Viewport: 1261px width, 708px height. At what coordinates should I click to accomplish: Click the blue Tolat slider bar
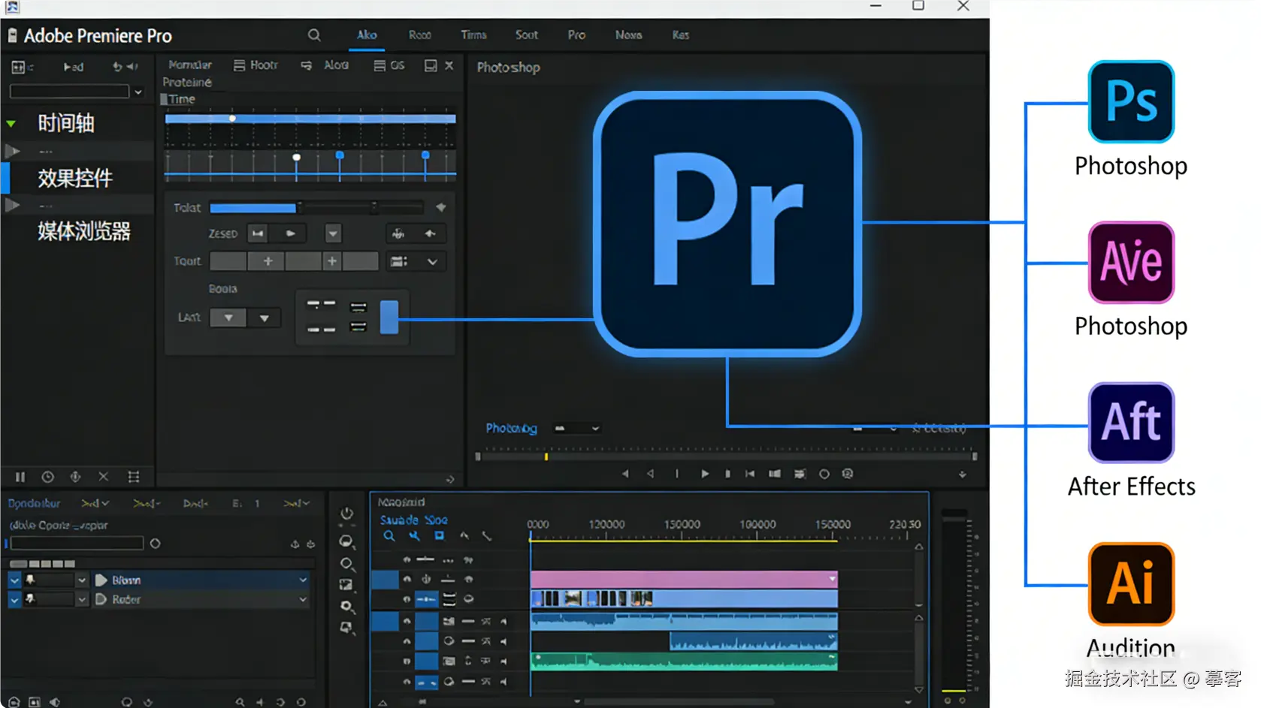pos(253,208)
